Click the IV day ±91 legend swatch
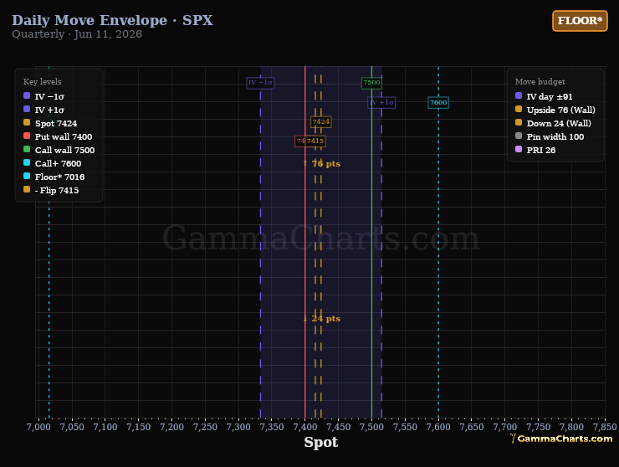Screen dimensions: 619x467 (x=519, y=95)
